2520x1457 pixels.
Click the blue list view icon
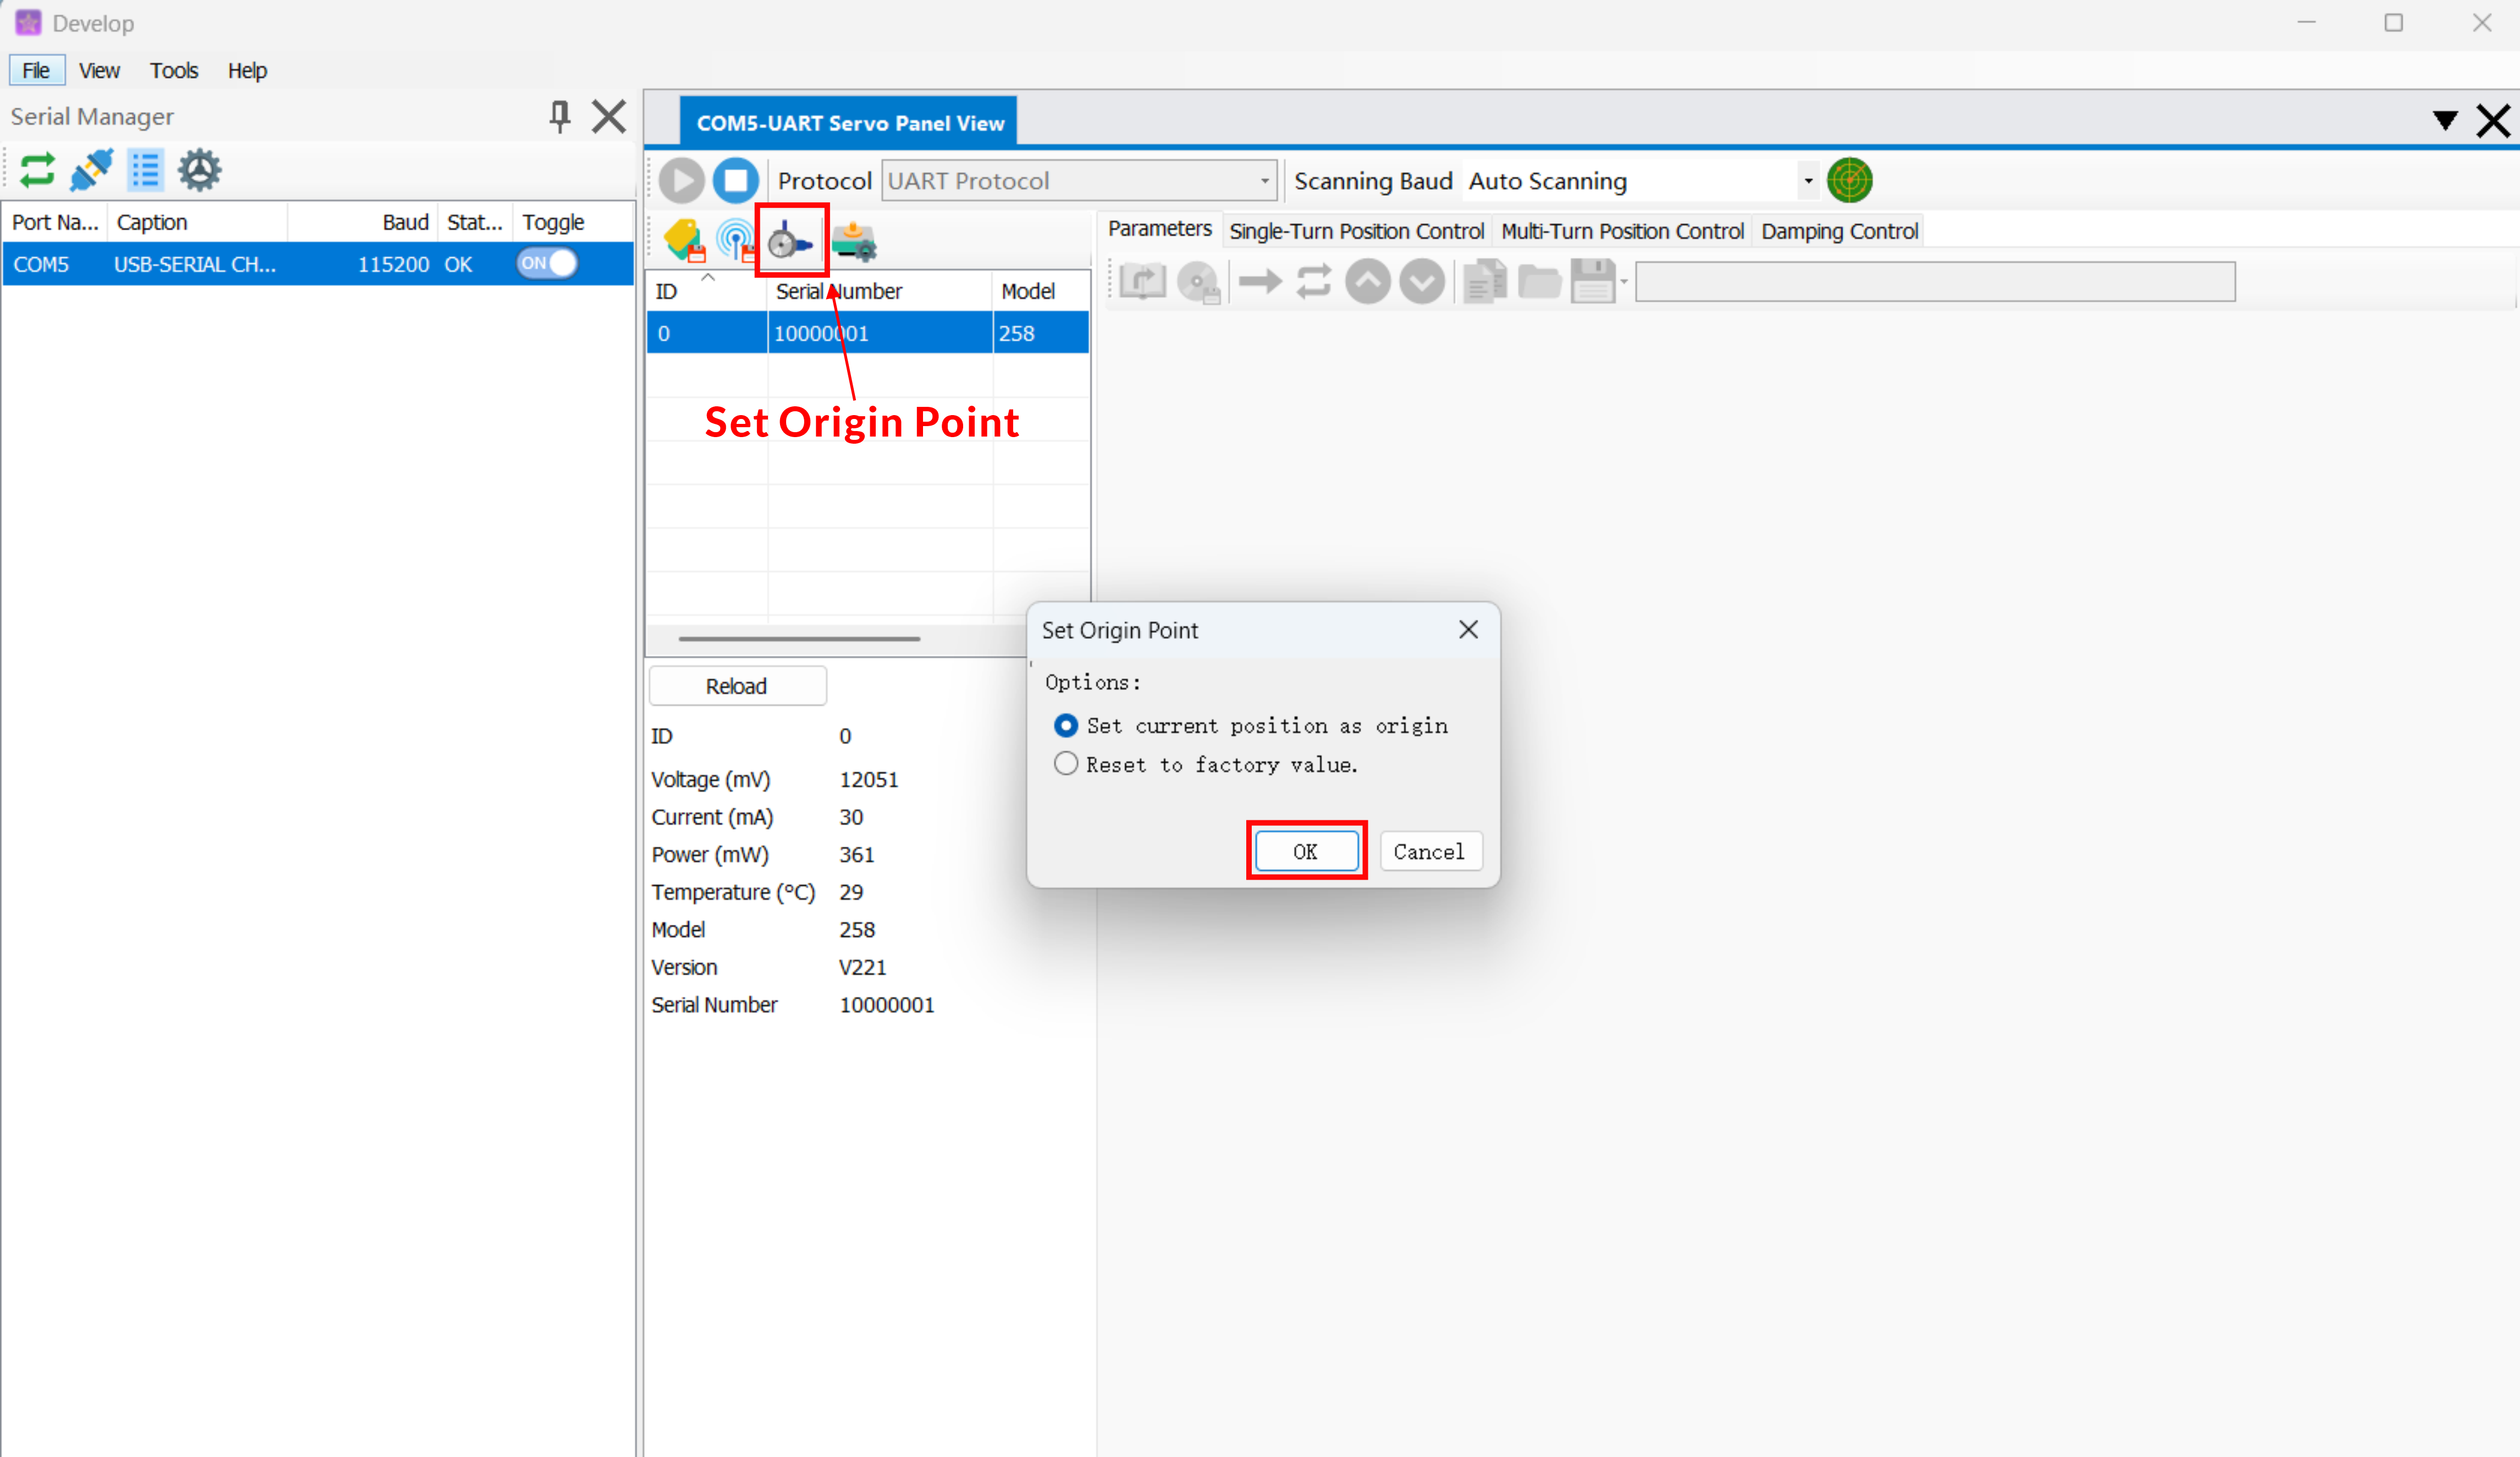coord(146,170)
